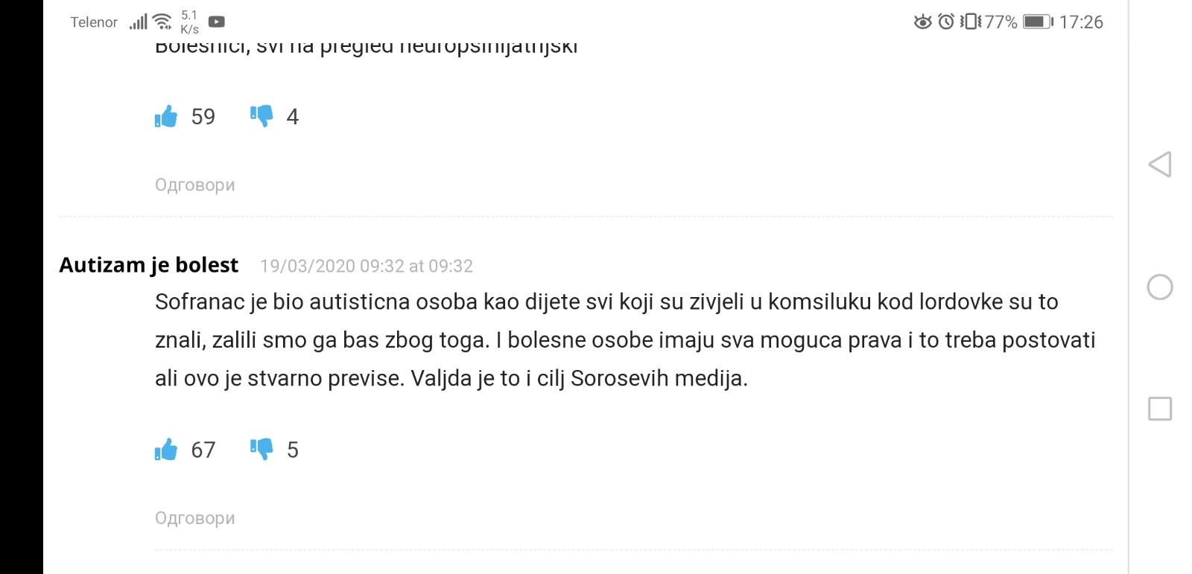
Task: Tap the mobile signal strength icon
Action: click(139, 22)
